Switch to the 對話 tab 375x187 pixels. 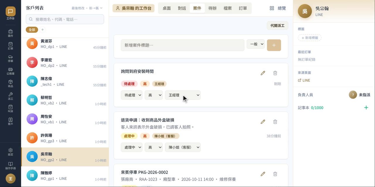pyautogui.click(x=182, y=8)
